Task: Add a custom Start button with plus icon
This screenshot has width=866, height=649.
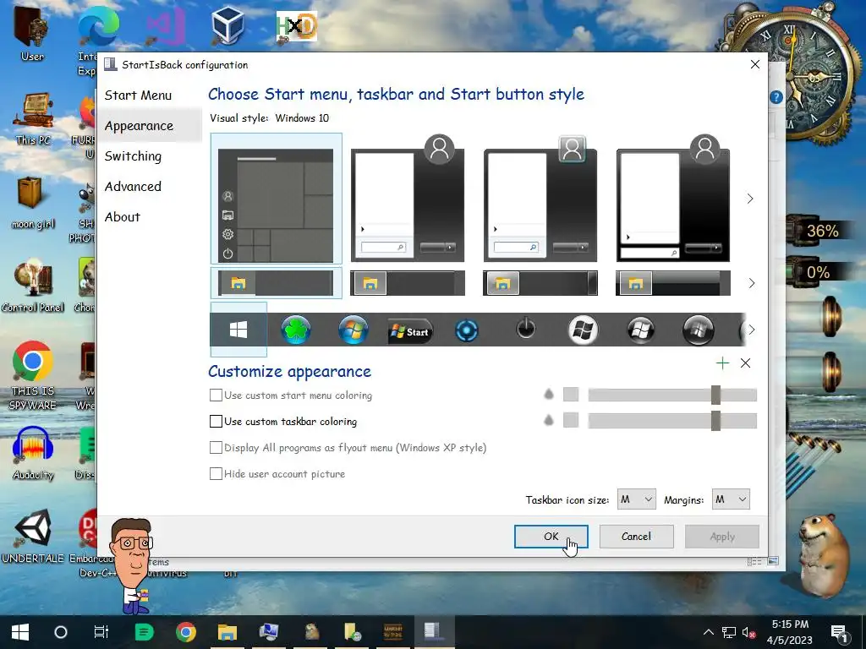Action: click(x=722, y=363)
